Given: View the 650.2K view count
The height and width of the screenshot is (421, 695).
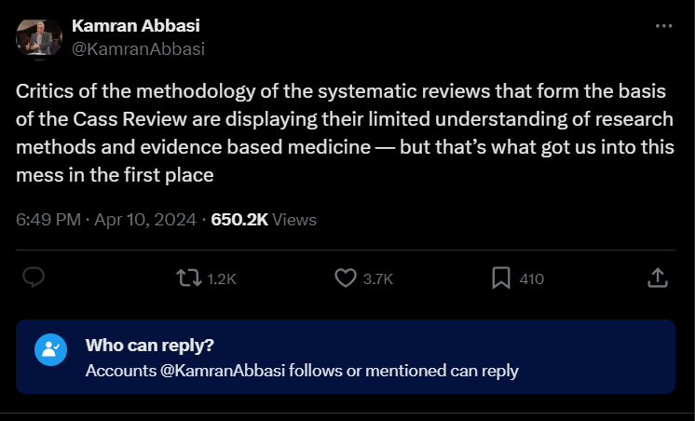Looking at the screenshot, I should 239,220.
